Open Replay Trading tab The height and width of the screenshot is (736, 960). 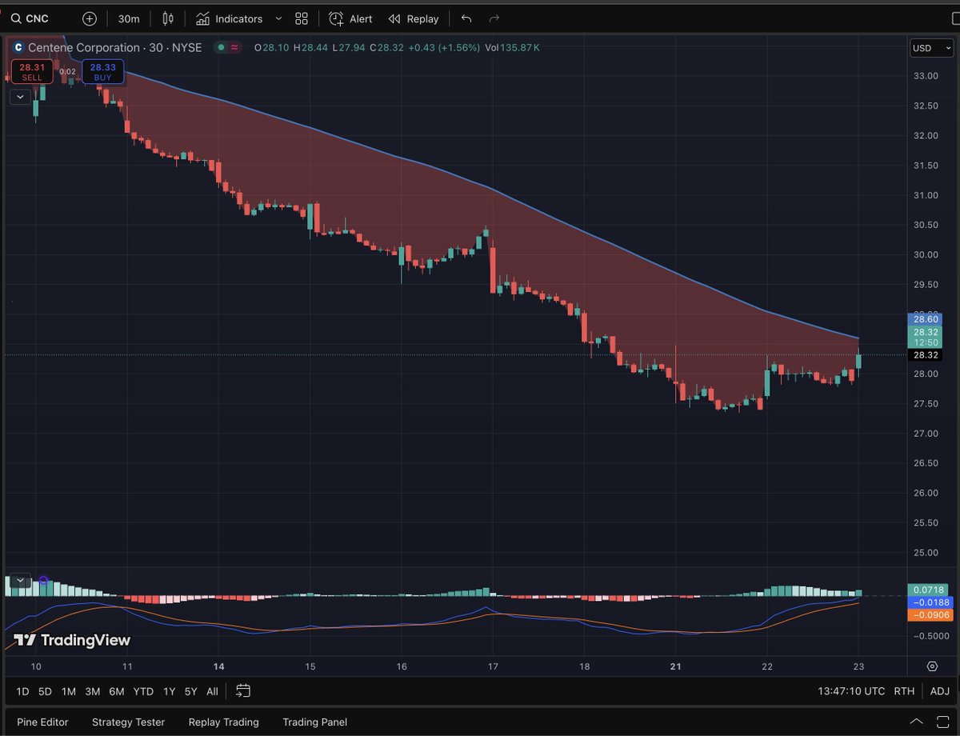click(223, 722)
